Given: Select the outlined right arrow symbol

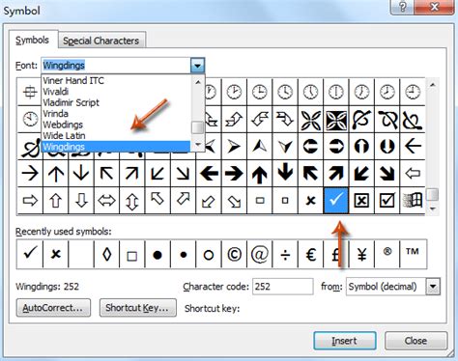Looking at the screenshot, I should point(30,200).
